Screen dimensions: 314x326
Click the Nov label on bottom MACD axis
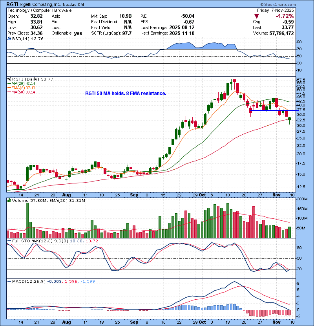coord(276,322)
